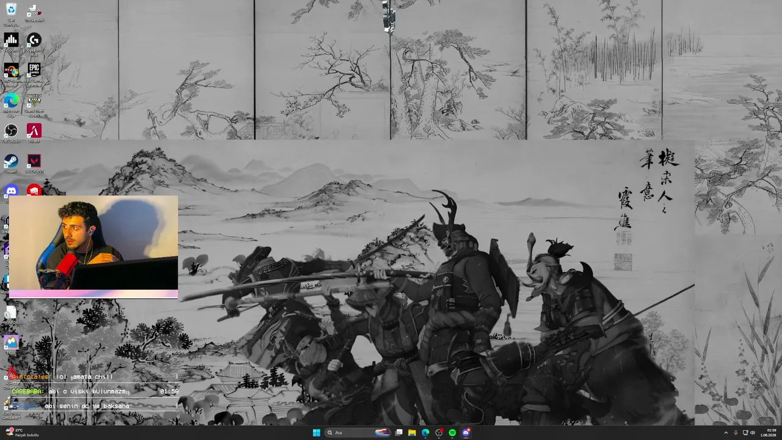Open Spotify from the taskbar
Viewport: 782px width, 440px height.
[x=453, y=433]
